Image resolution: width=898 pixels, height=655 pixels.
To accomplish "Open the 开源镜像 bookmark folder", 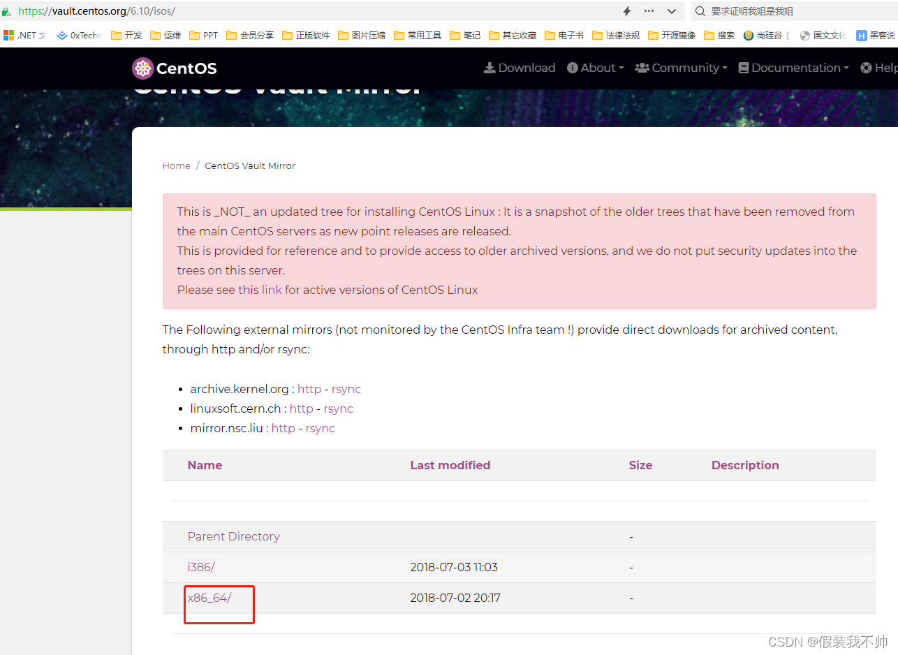I will pos(672,35).
